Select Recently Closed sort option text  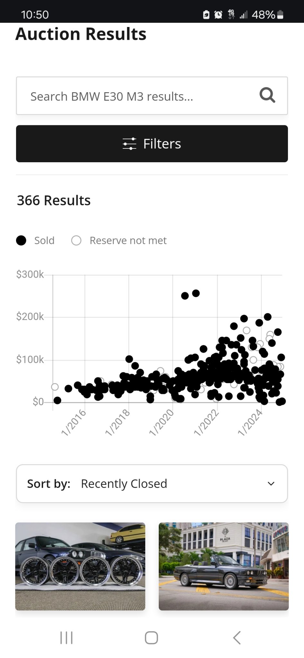pos(124,484)
